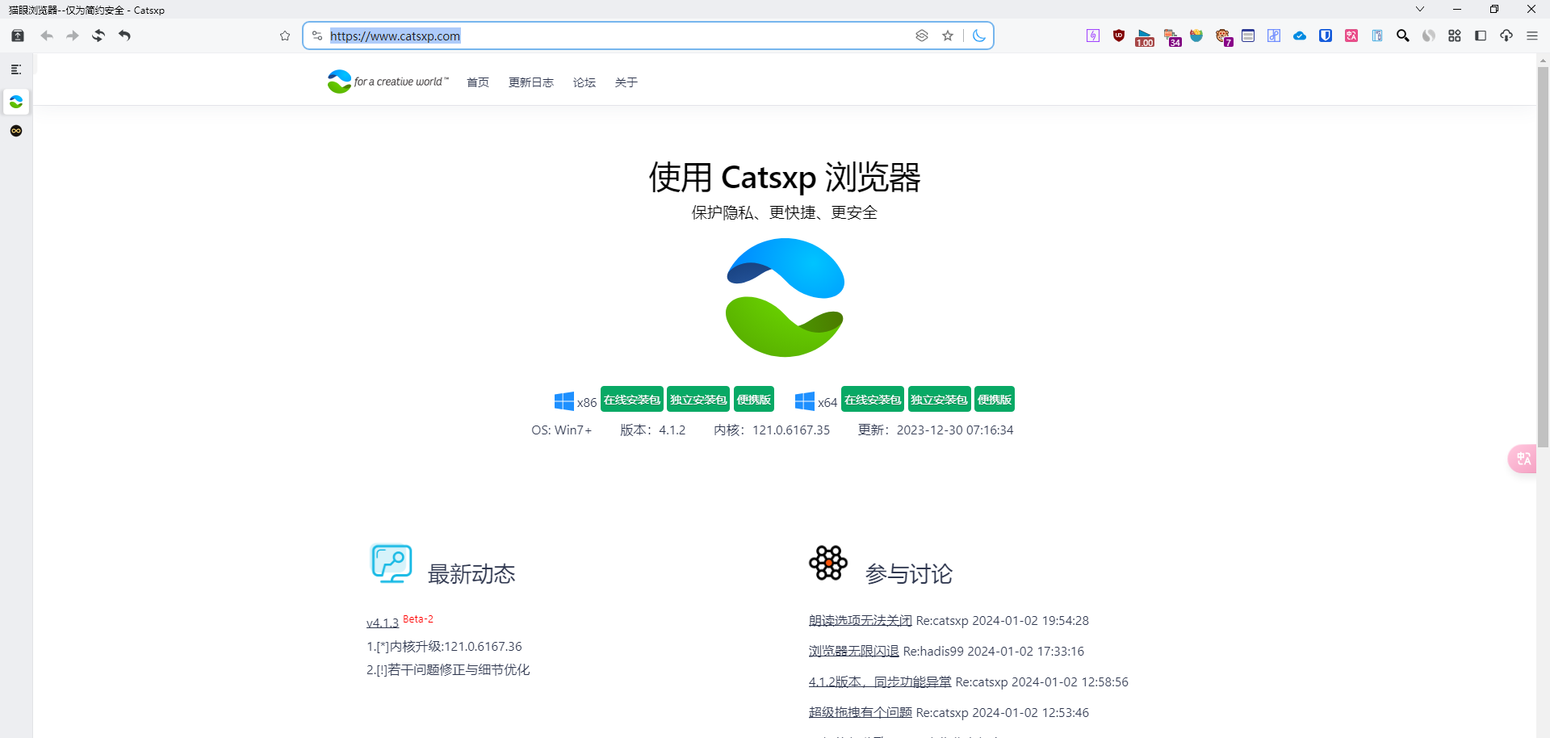1550x738 pixels.
Task: Open site information icon in address bar
Action: click(x=317, y=36)
